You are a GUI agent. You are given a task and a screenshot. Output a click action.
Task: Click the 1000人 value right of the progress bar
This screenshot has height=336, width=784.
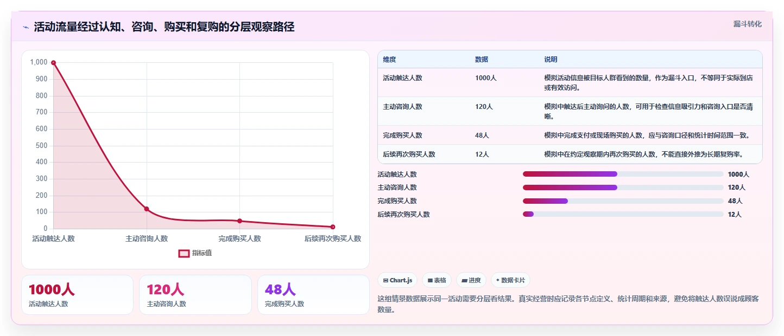point(738,174)
